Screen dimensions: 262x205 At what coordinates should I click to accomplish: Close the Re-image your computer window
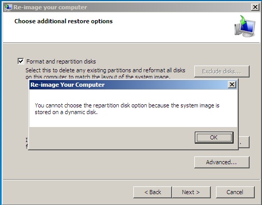(255, 7)
